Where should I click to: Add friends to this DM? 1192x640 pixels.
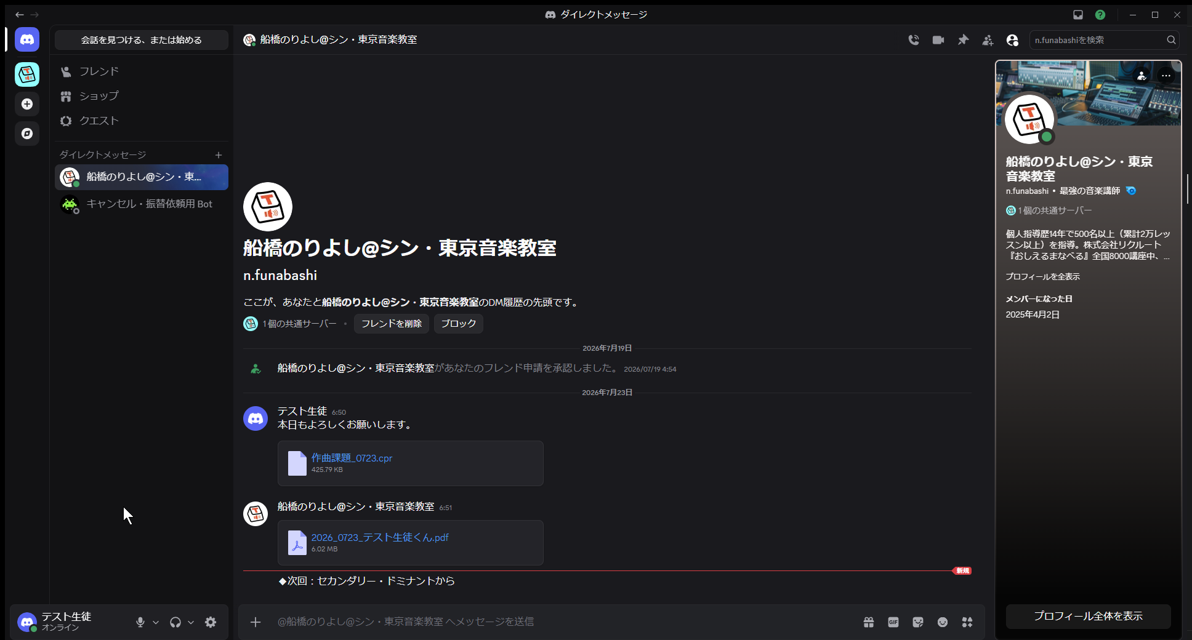[988, 40]
